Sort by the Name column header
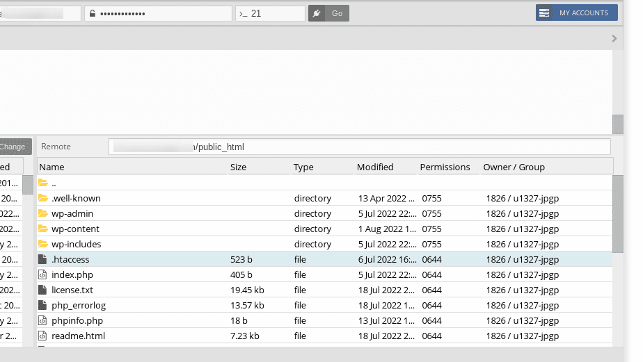Viewport: 643px width, 362px height. (51, 167)
